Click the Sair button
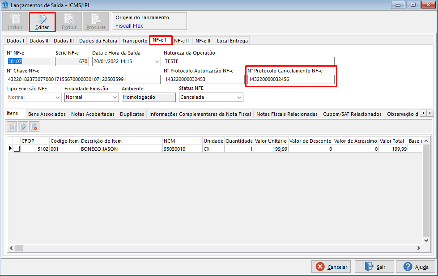Screen dimensions: 438x276 coord(374,267)
